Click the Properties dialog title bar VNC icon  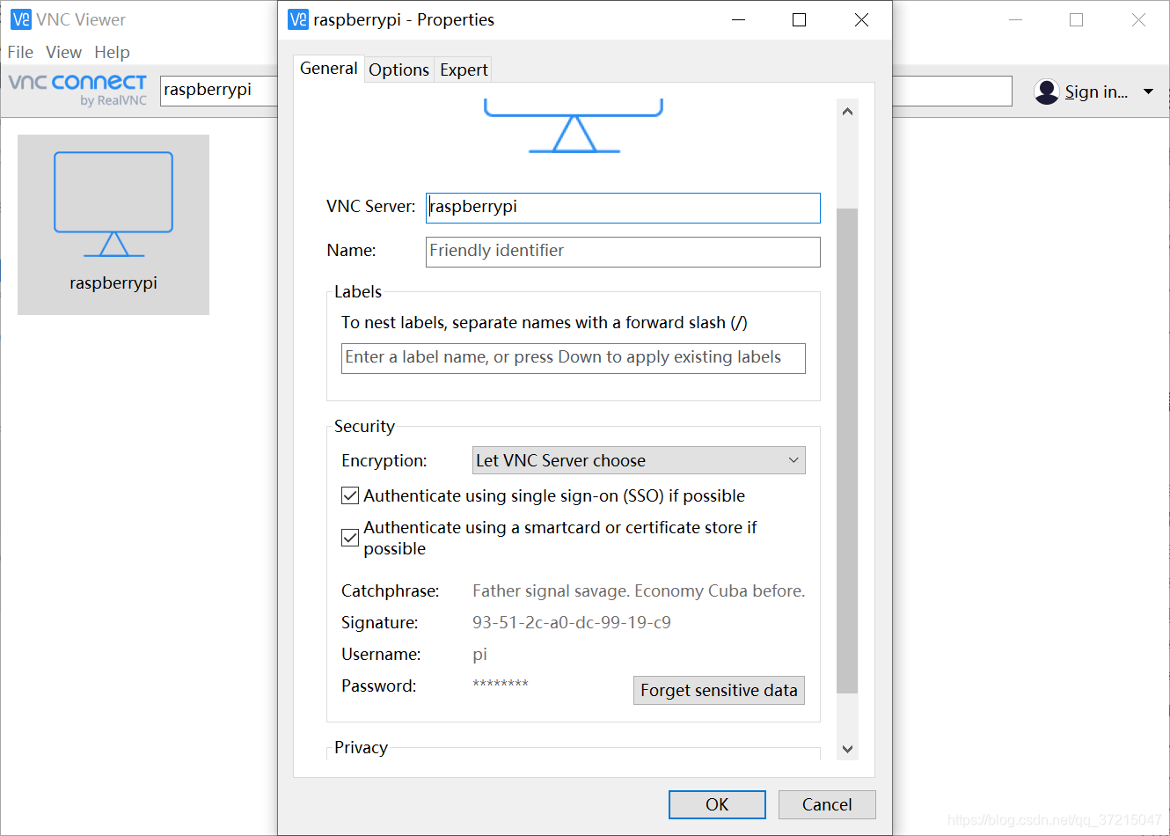pos(298,19)
